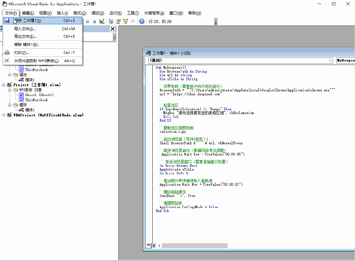The width and height of the screenshot is (355, 261).
Task: Click the code line Exit Sub
Action: click(171, 116)
